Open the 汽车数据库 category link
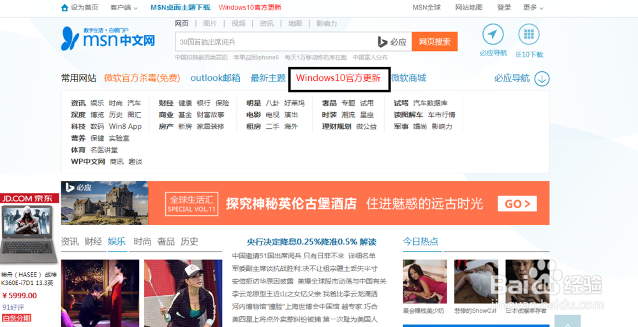 (431, 103)
